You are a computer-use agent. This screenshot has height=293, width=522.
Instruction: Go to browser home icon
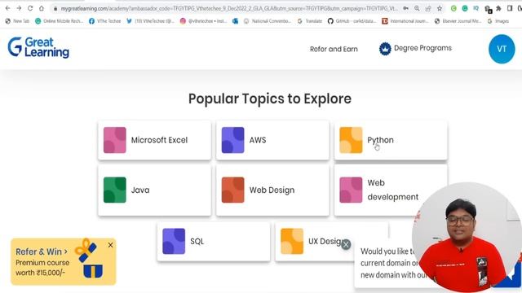click(42, 8)
